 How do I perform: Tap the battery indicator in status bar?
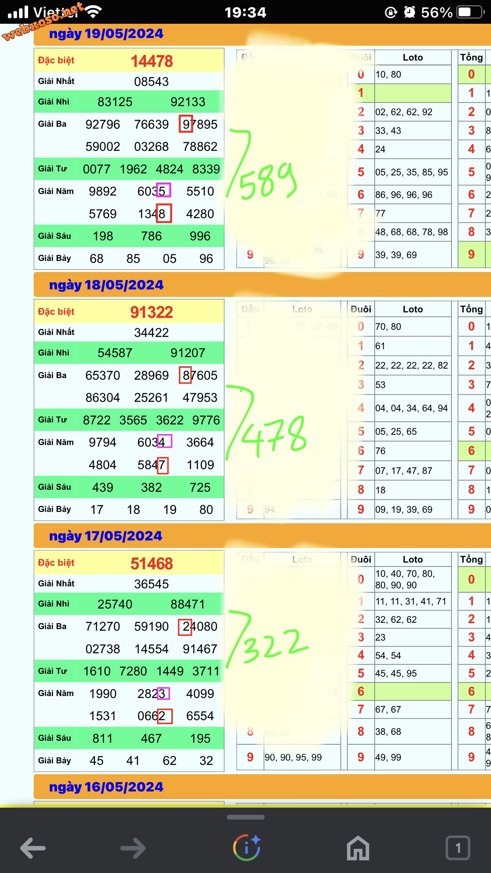point(471,12)
